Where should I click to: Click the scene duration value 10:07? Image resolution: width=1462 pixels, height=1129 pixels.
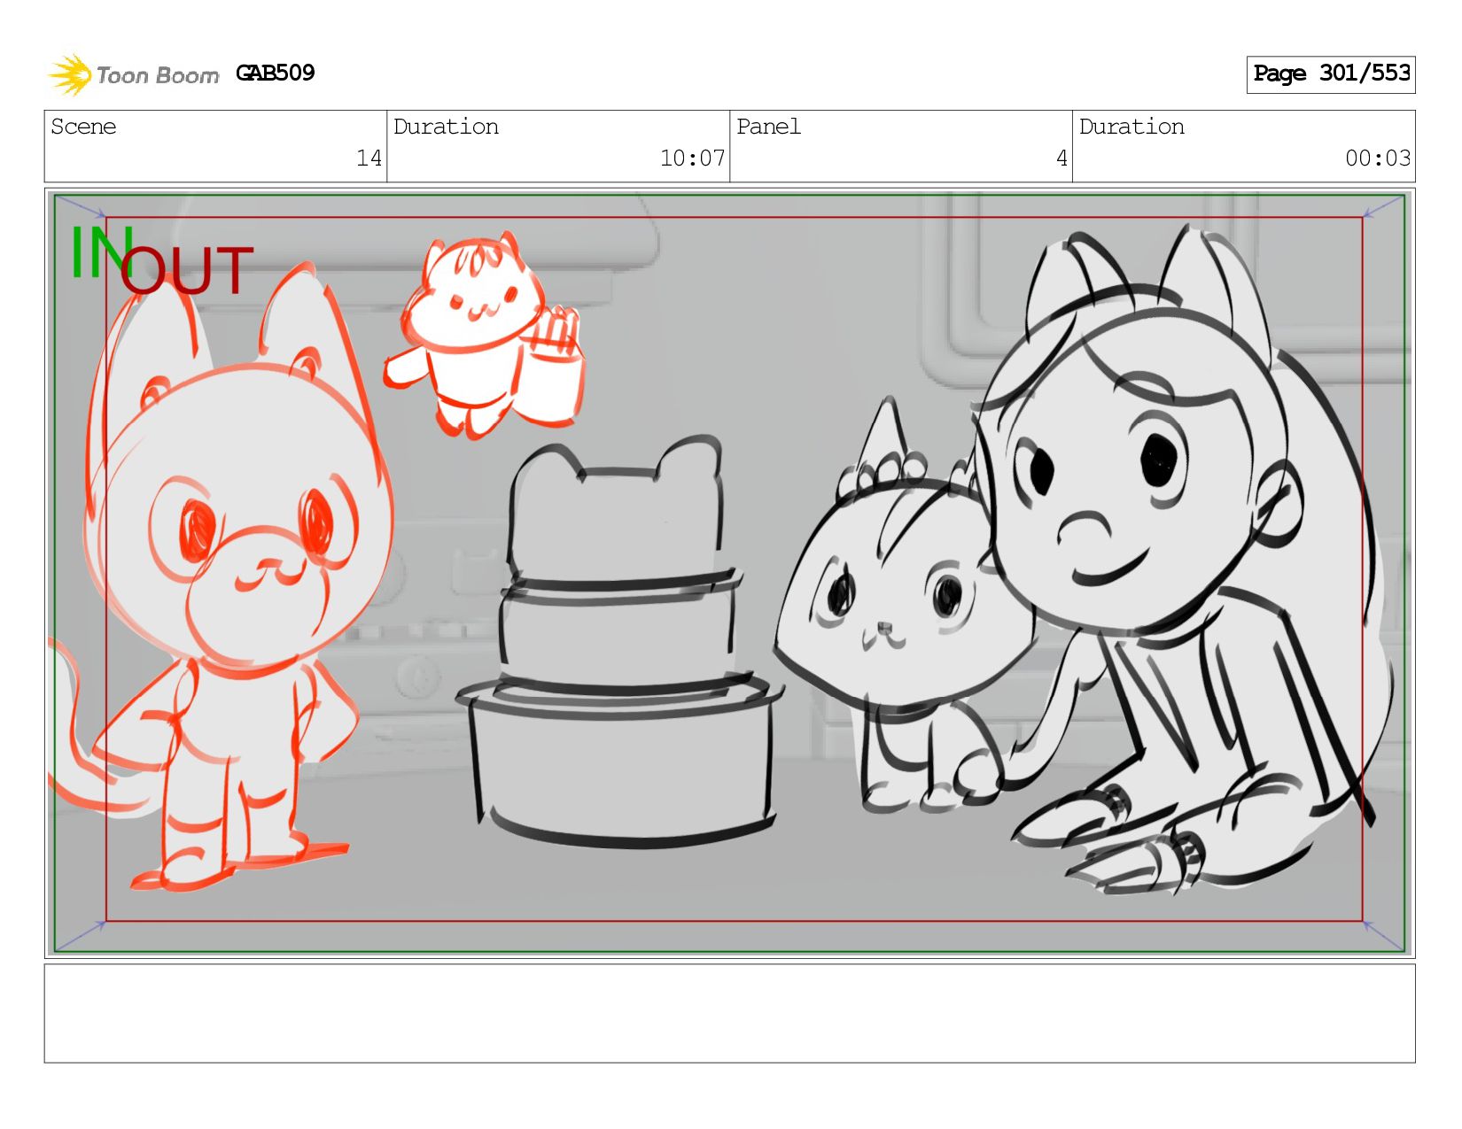click(692, 159)
